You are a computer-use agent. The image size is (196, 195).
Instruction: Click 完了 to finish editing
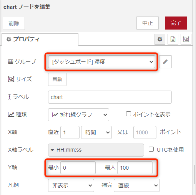pyautogui.click(x=176, y=23)
